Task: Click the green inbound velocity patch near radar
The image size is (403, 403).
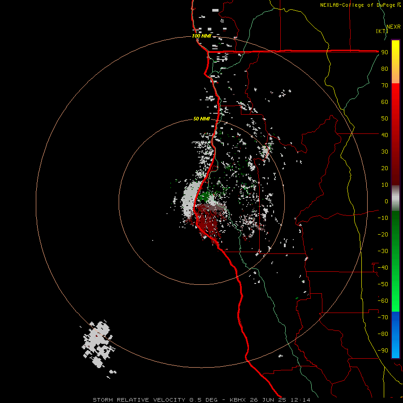Action: [204, 197]
